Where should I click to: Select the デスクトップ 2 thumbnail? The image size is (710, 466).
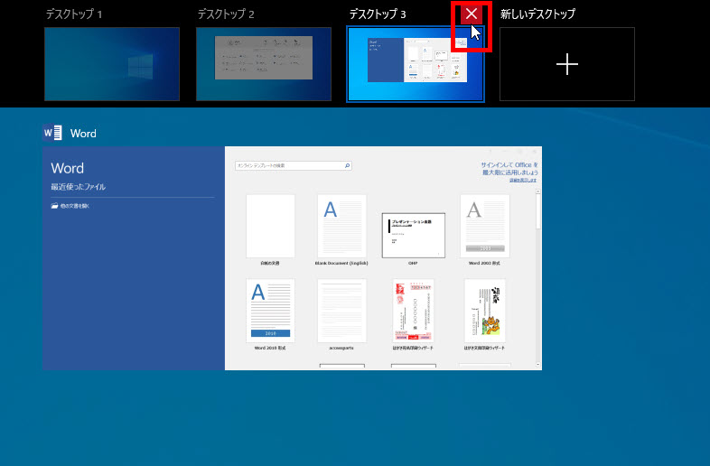[264, 64]
